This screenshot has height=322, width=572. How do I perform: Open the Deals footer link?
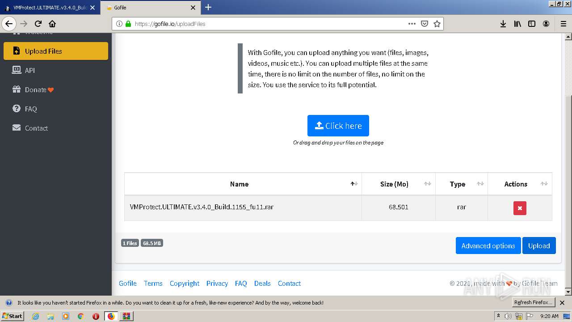tap(262, 283)
